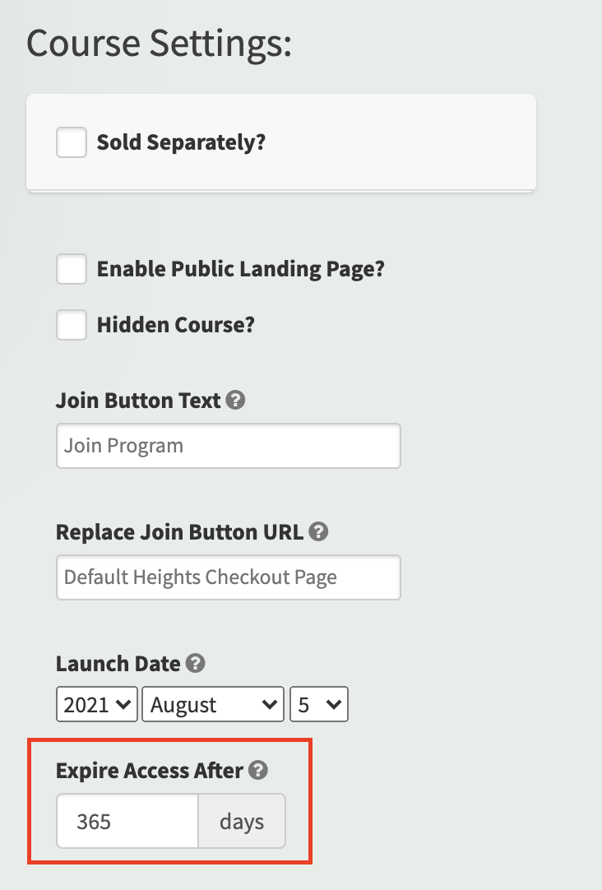The image size is (602, 890).
Task: Click the Hidden Course? label text
Action: 176,325
